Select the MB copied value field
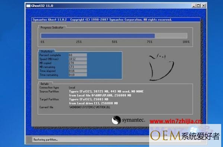Screen dimensions: 223x147 (x=78, y=63)
